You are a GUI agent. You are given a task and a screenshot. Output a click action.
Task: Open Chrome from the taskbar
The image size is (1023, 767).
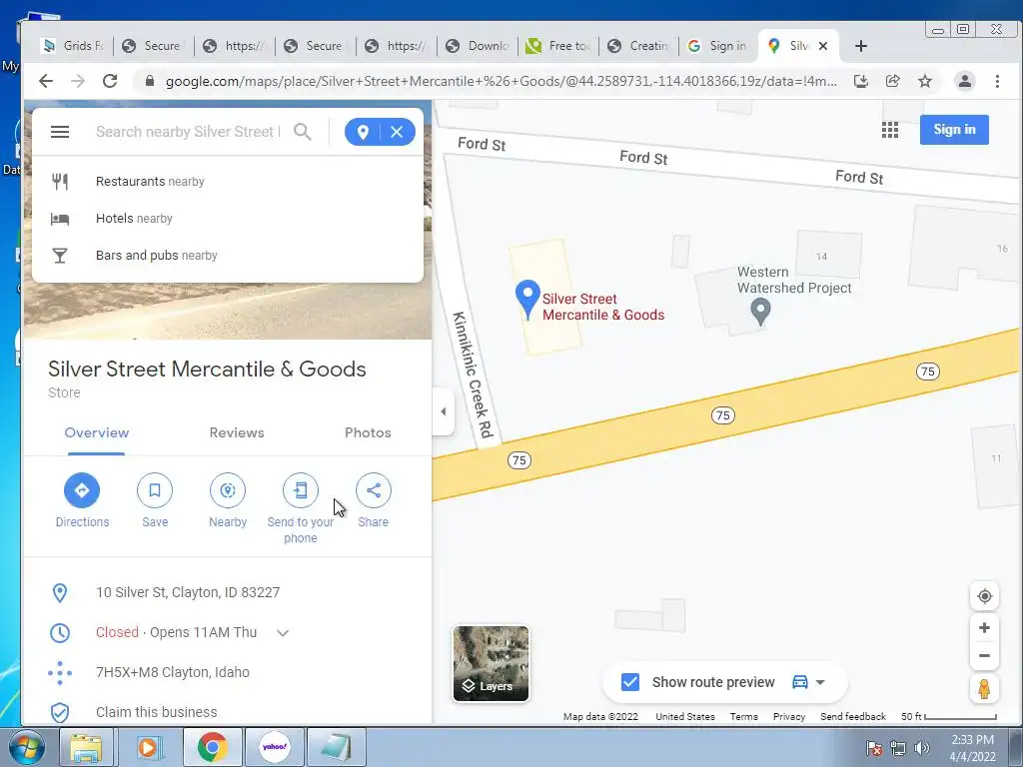[212, 747]
